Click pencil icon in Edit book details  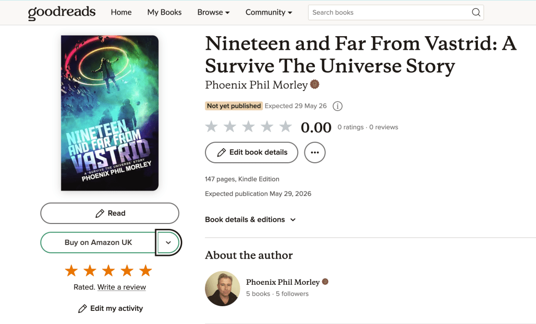222,152
